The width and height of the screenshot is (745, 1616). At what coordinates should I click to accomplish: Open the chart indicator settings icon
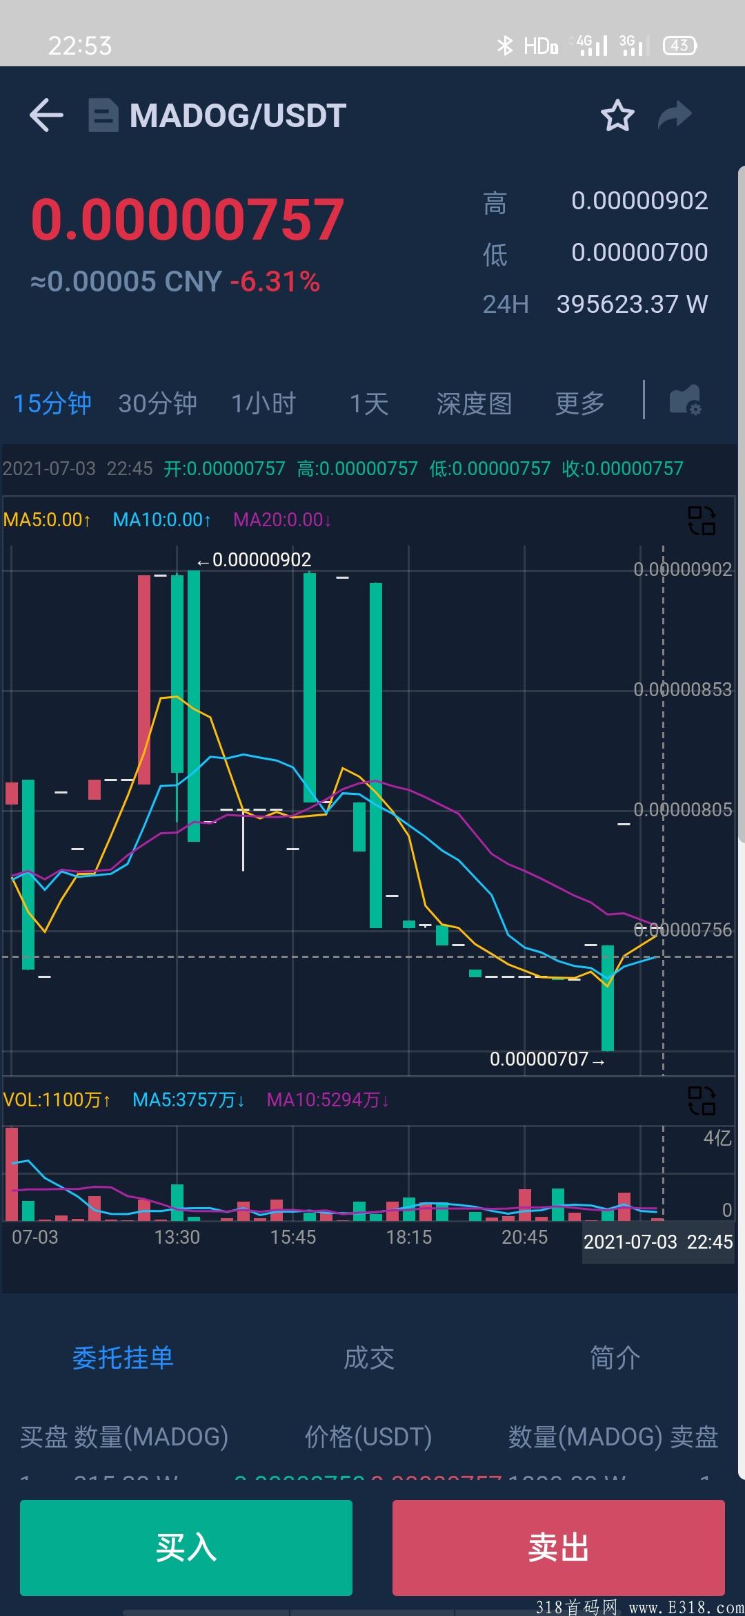click(x=685, y=401)
